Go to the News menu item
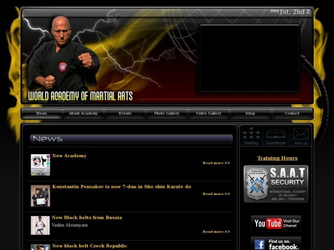 coord(42,113)
